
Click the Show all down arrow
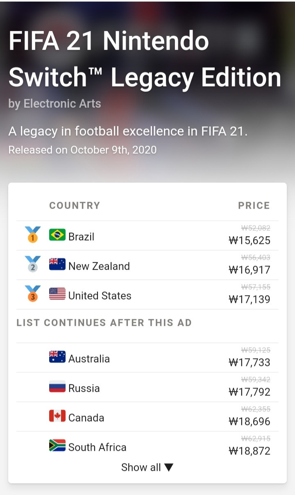point(169,468)
